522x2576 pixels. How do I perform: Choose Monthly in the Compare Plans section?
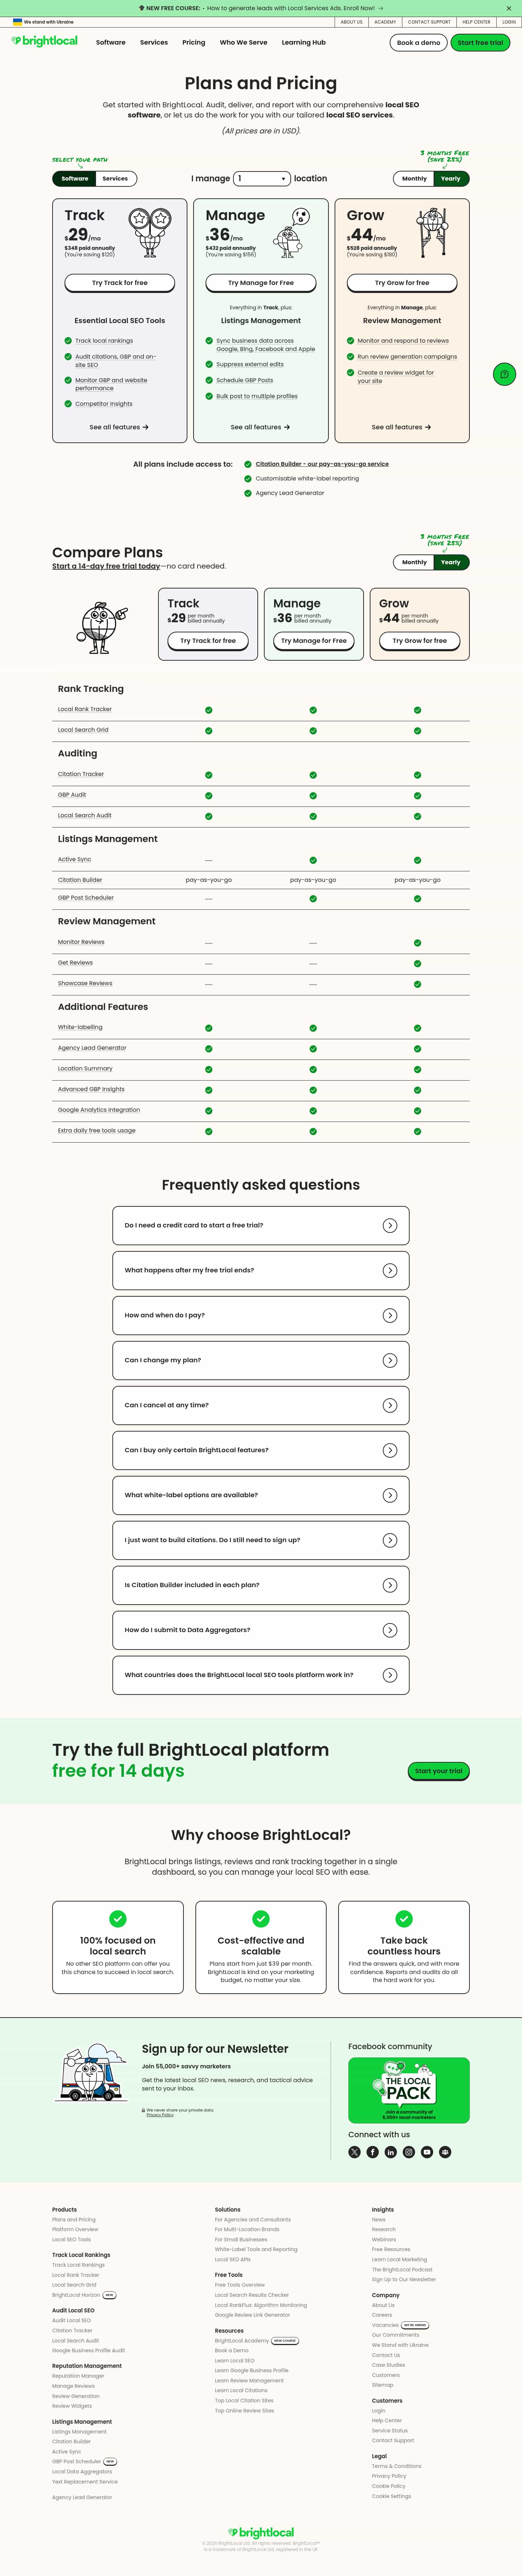click(x=414, y=562)
